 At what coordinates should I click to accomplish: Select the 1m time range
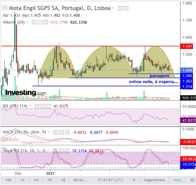(x=36, y=180)
